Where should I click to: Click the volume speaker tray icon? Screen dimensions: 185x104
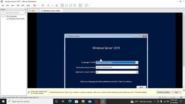pos(168,101)
